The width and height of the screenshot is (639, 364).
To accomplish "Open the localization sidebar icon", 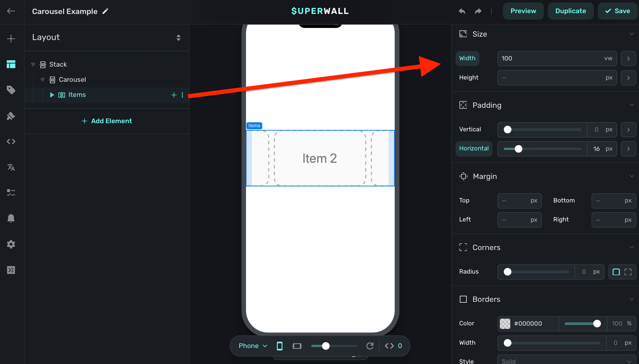I will [11, 167].
